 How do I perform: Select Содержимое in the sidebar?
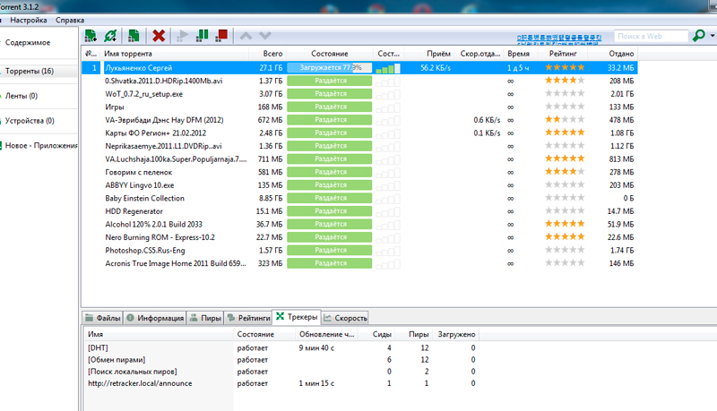28,42
